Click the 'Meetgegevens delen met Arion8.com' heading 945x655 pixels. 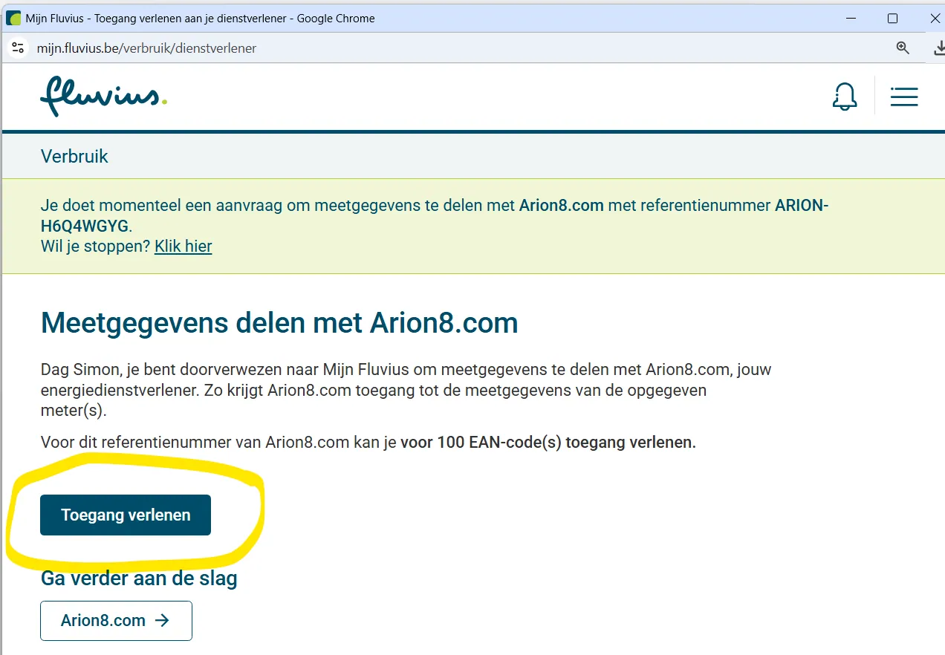pyautogui.click(x=279, y=324)
